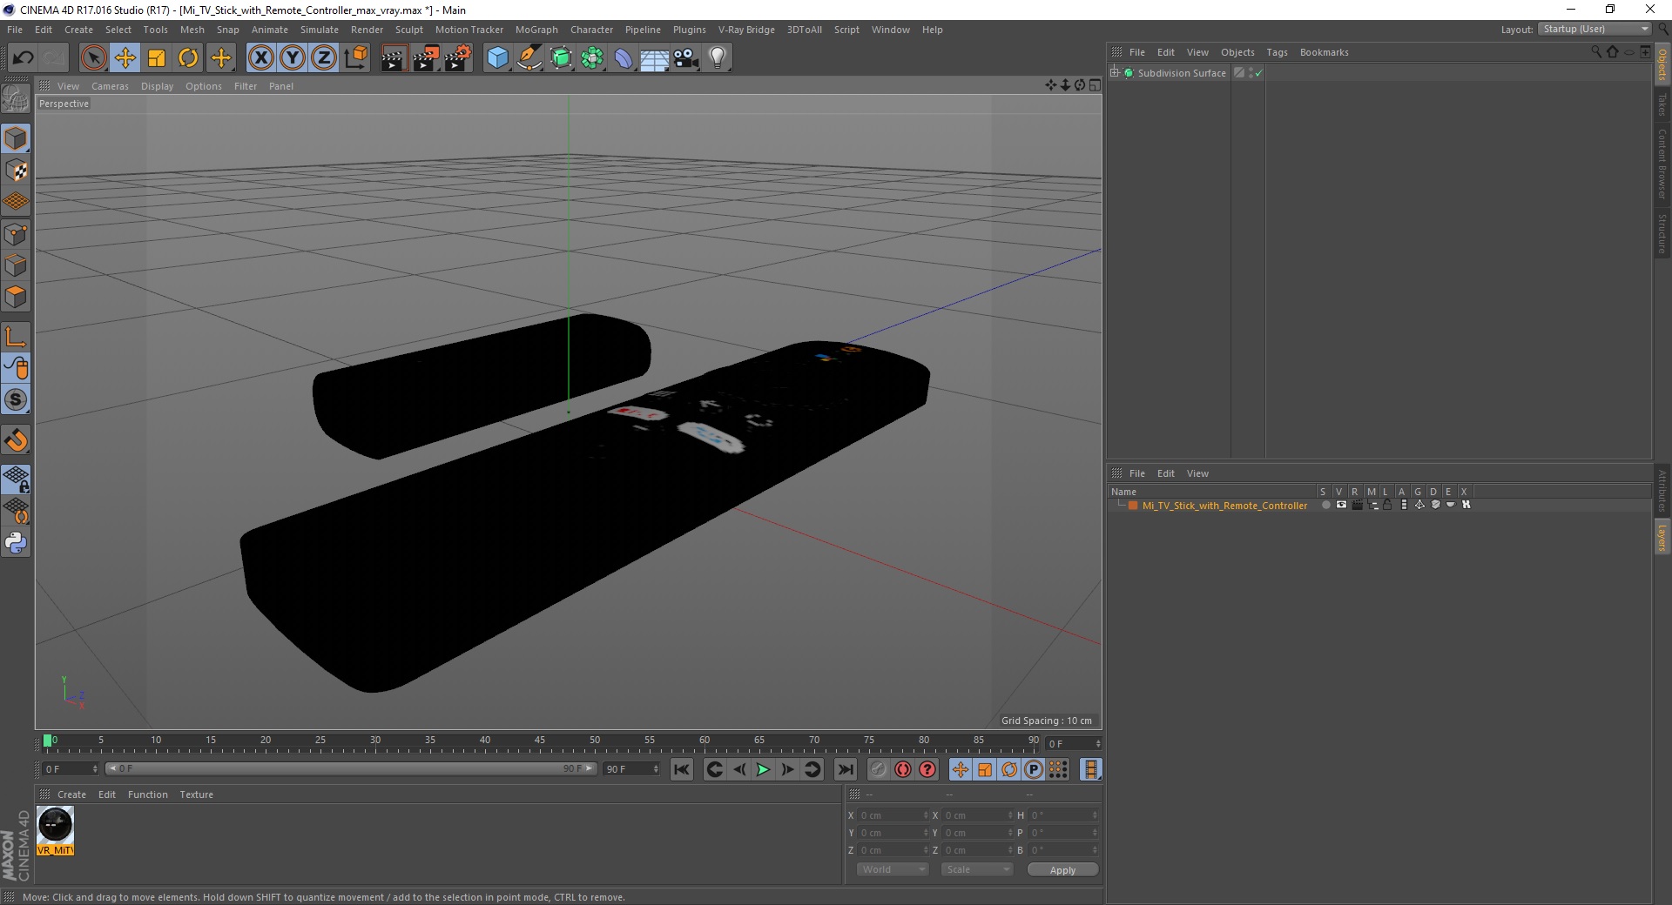The width and height of the screenshot is (1672, 905).
Task: Click the orange layer color swatch
Action: coord(1133,506)
